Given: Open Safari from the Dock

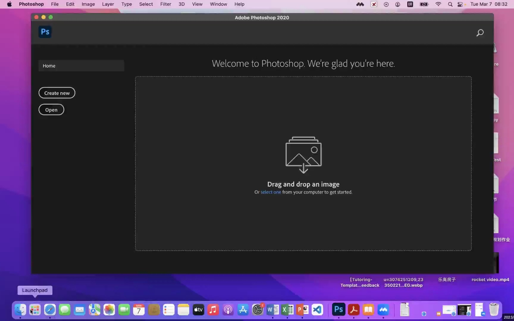Looking at the screenshot, I should click(x=50, y=310).
